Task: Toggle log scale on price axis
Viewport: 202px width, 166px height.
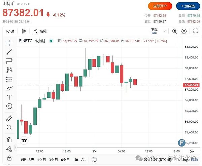Action: 185,160
